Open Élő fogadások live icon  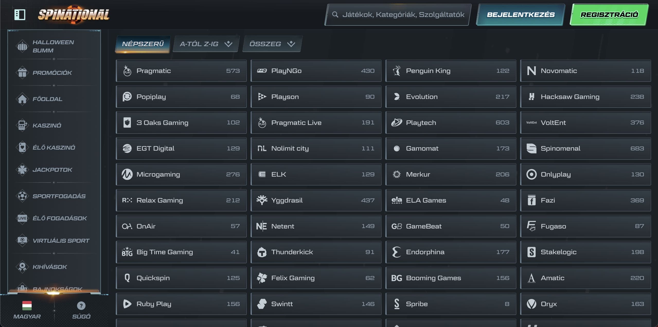(22, 218)
